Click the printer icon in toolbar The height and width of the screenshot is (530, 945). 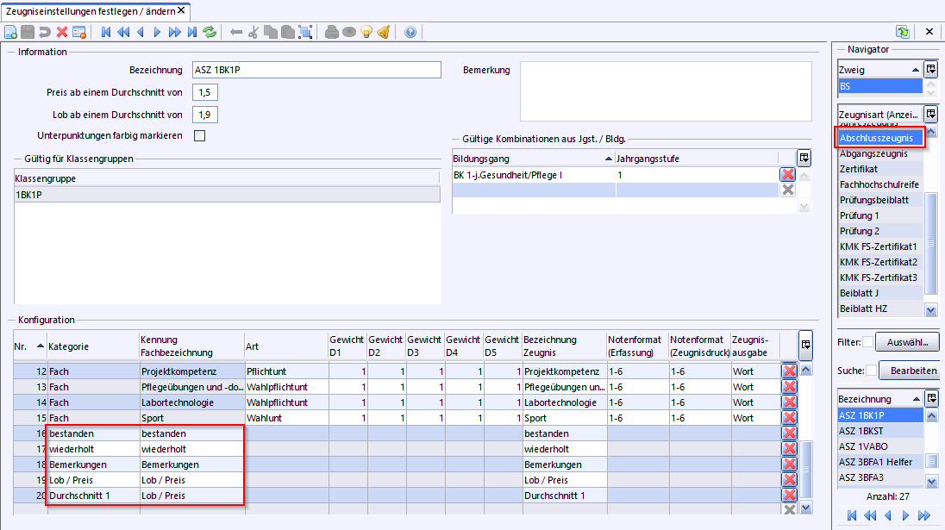pos(332,32)
